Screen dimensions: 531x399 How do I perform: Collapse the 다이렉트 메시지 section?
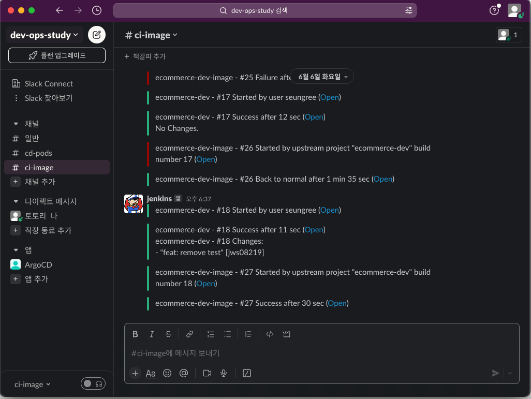(x=16, y=201)
